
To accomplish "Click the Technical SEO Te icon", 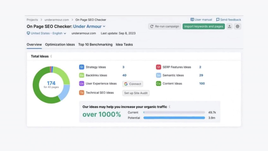I will [x=81, y=93].
